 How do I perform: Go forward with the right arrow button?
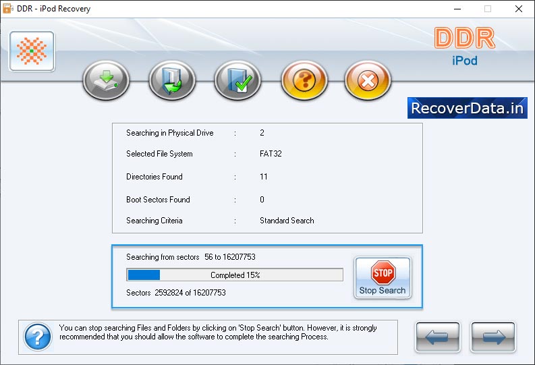point(493,337)
